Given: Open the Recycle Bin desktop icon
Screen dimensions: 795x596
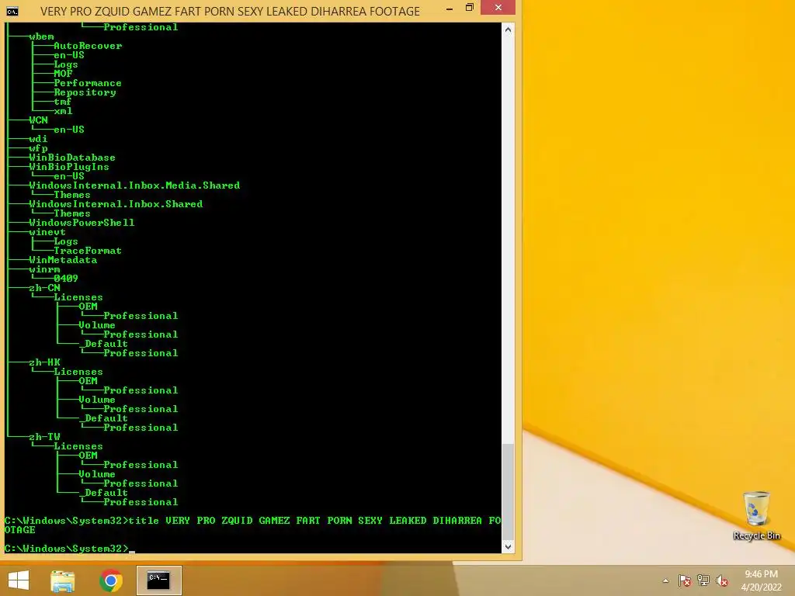Looking at the screenshot, I should [756, 515].
